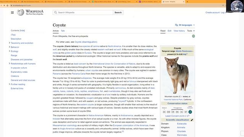The height and width of the screenshot is (137, 244).
Task: Select the Read tab
Action: (163, 31)
